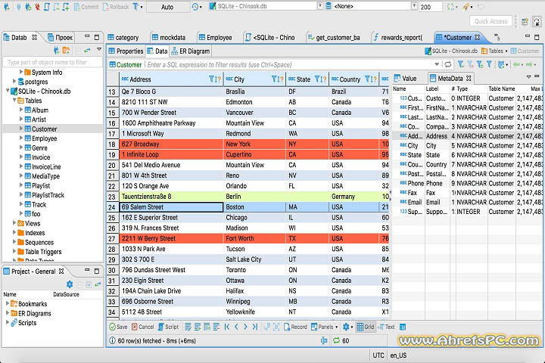Click the Save button
The height and width of the screenshot is (363, 545).
click(118, 327)
